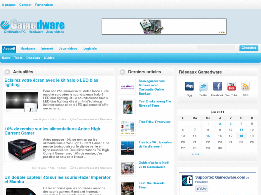Open the Dossiers submenu item

(x=33, y=58)
